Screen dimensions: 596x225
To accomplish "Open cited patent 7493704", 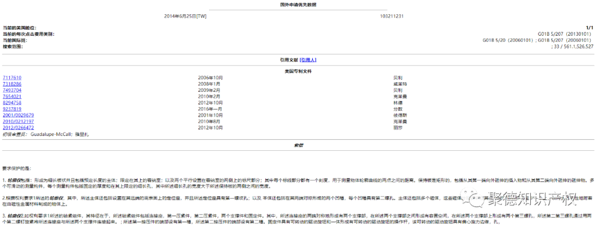I will tap(12, 90).
